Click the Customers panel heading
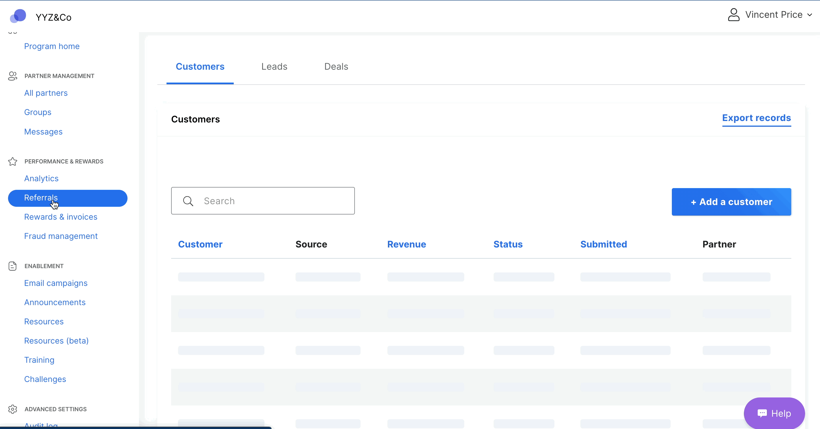 click(x=196, y=119)
